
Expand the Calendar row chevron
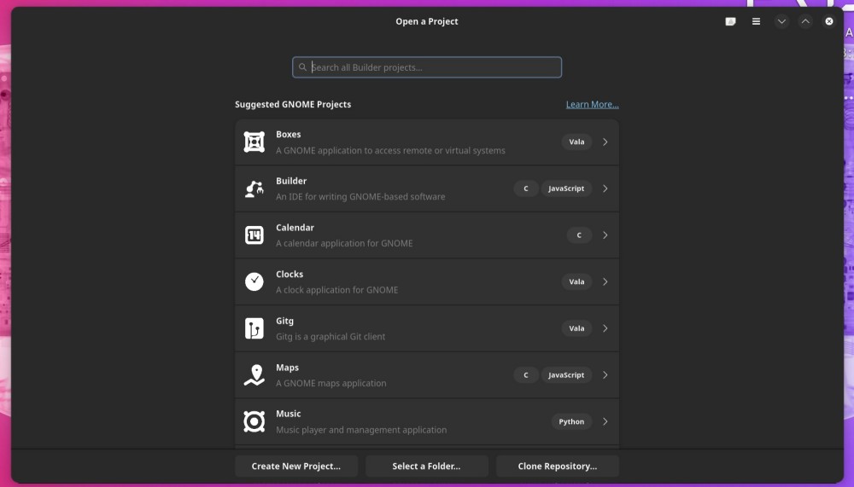[x=605, y=235]
